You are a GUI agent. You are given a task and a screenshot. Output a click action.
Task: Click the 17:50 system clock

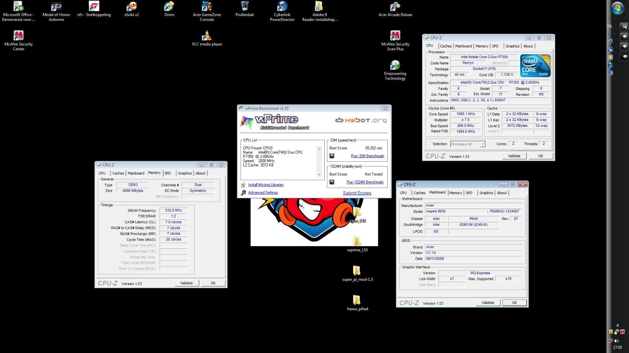pyautogui.click(x=618, y=348)
